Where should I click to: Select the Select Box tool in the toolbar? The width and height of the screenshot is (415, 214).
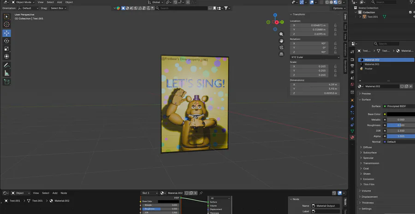(x=6, y=17)
